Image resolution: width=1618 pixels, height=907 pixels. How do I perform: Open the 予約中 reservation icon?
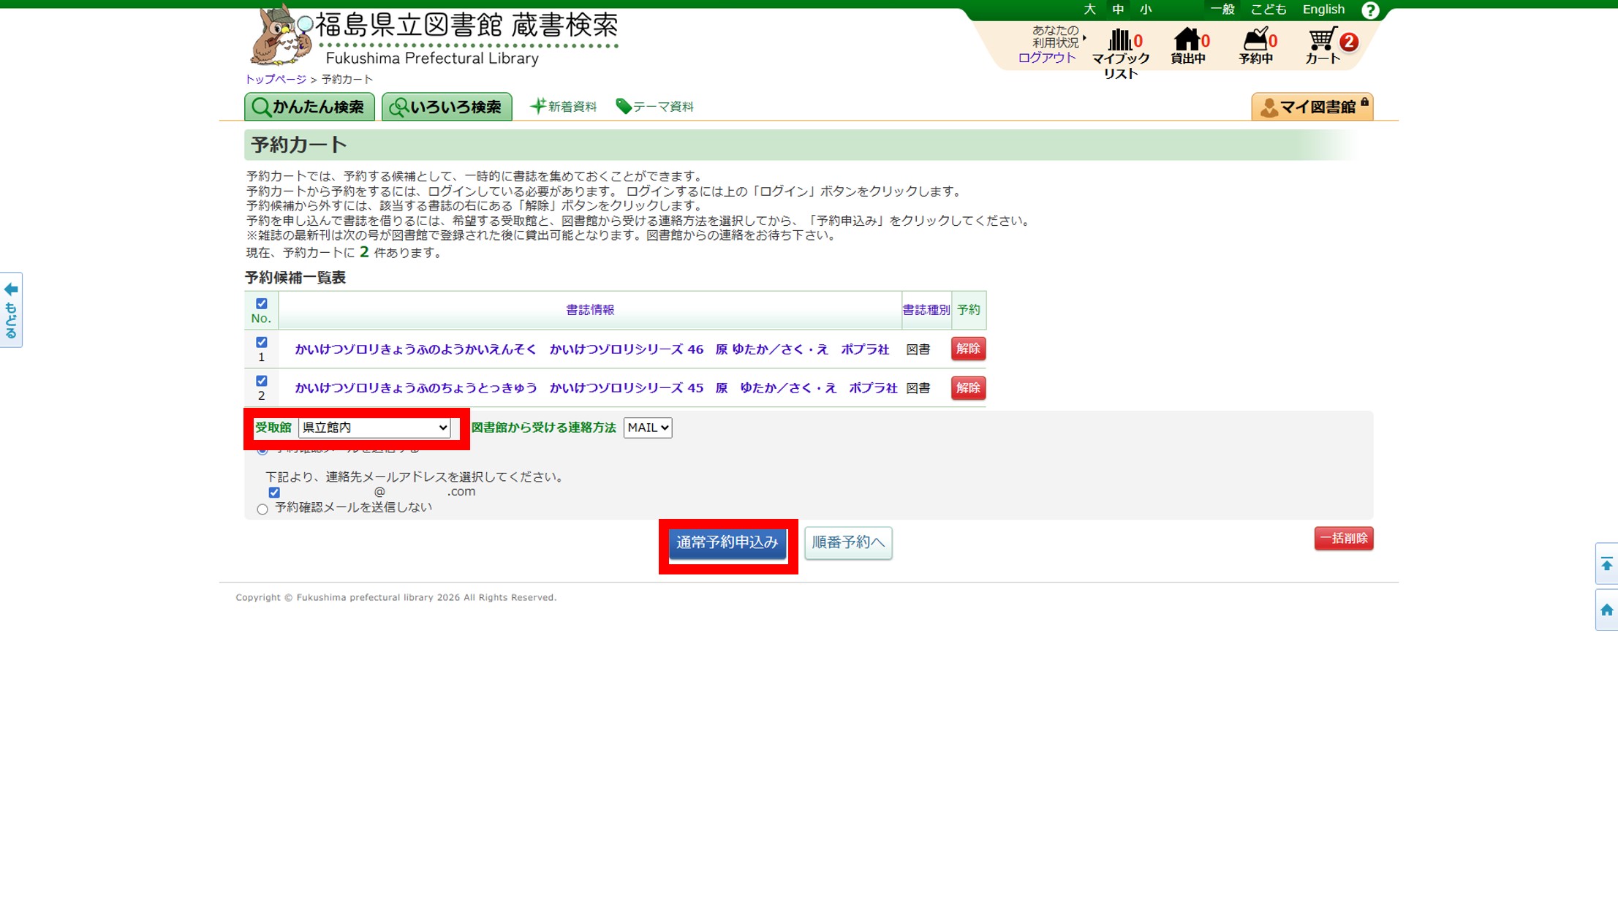tap(1255, 40)
